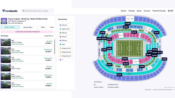Toggle the 400 Level zone filter
Viewport: 175px width, 98px height.
coord(66,25)
